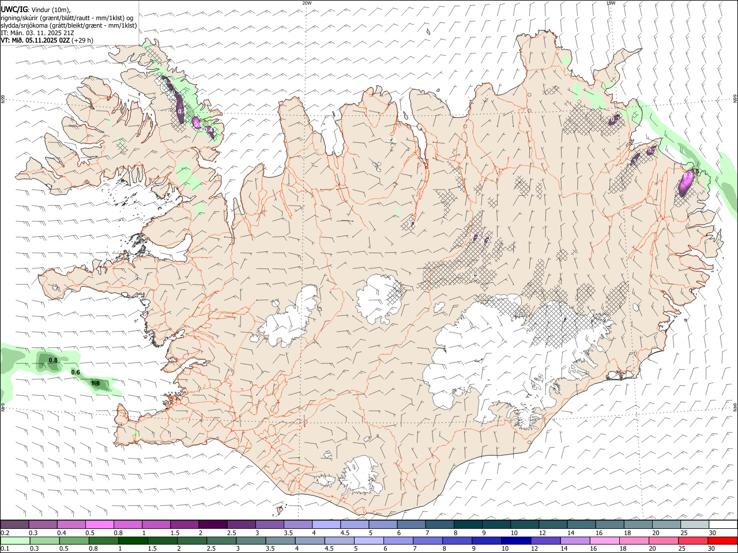Click the '0.8' value on the western sea rain patch
Screen dimensions: 738x553
click(x=53, y=361)
